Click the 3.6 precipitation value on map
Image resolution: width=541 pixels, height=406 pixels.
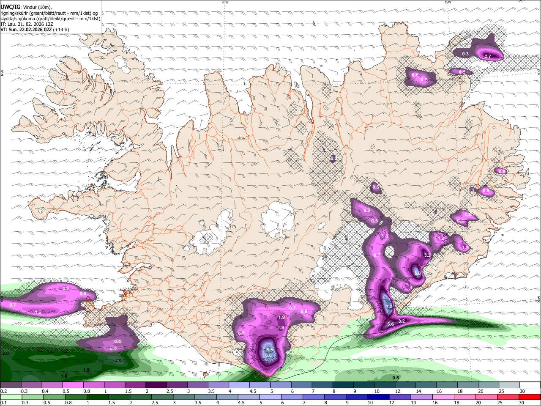pos(391,324)
